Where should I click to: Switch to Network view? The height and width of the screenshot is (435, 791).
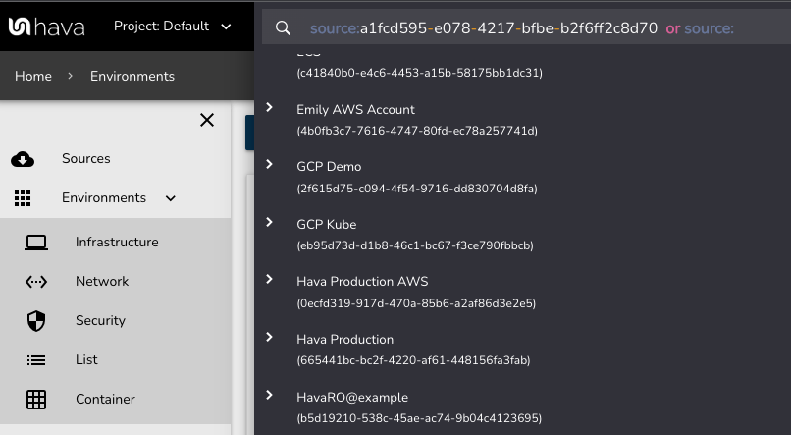point(102,281)
